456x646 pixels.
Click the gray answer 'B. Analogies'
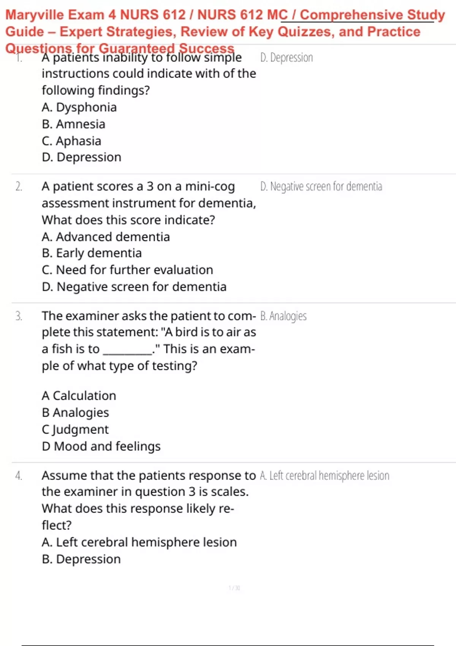point(283,316)
